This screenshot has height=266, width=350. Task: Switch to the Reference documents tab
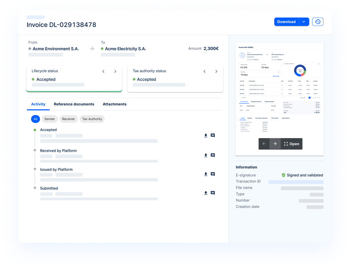[x=74, y=104]
